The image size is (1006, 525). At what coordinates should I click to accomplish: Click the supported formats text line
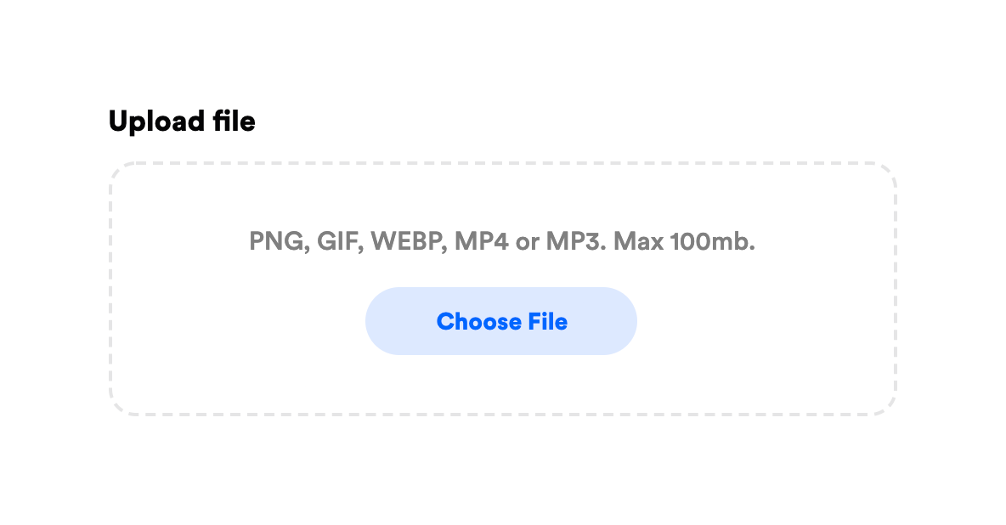pyautogui.click(x=501, y=241)
